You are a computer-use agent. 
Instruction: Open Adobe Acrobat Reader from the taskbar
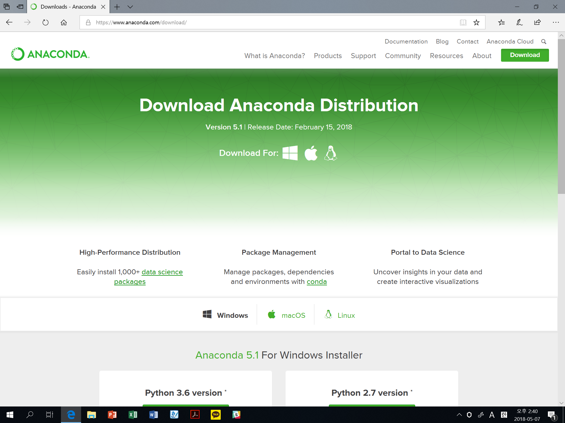[195, 415]
